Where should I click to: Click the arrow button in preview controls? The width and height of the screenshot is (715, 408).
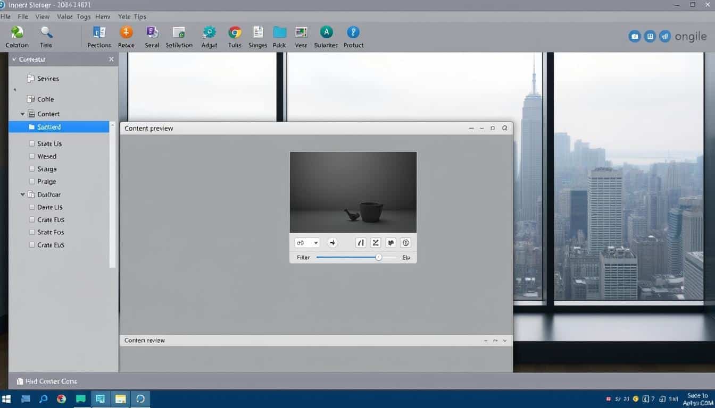[332, 243]
